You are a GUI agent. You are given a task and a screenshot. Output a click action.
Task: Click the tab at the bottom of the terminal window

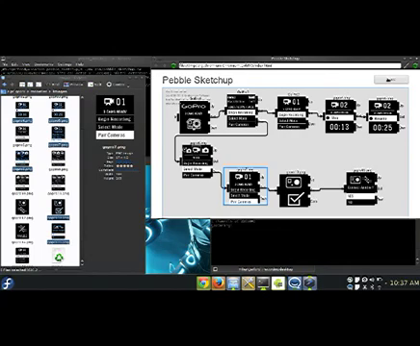(265, 269)
